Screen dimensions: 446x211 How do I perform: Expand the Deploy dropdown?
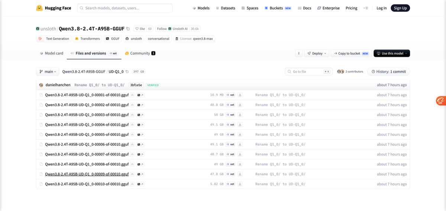(317, 53)
